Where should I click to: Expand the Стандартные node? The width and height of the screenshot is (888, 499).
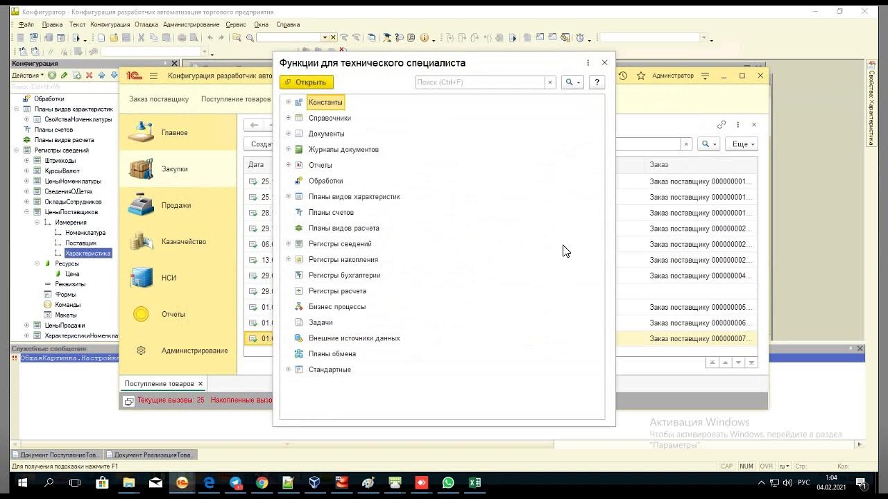coord(289,369)
